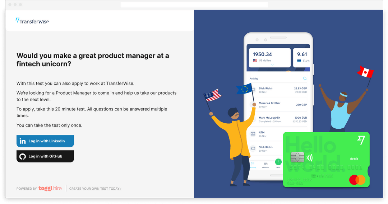This screenshot has width=388, height=204.
Task: Click 'You can take the test only once.'
Action: coord(50,125)
